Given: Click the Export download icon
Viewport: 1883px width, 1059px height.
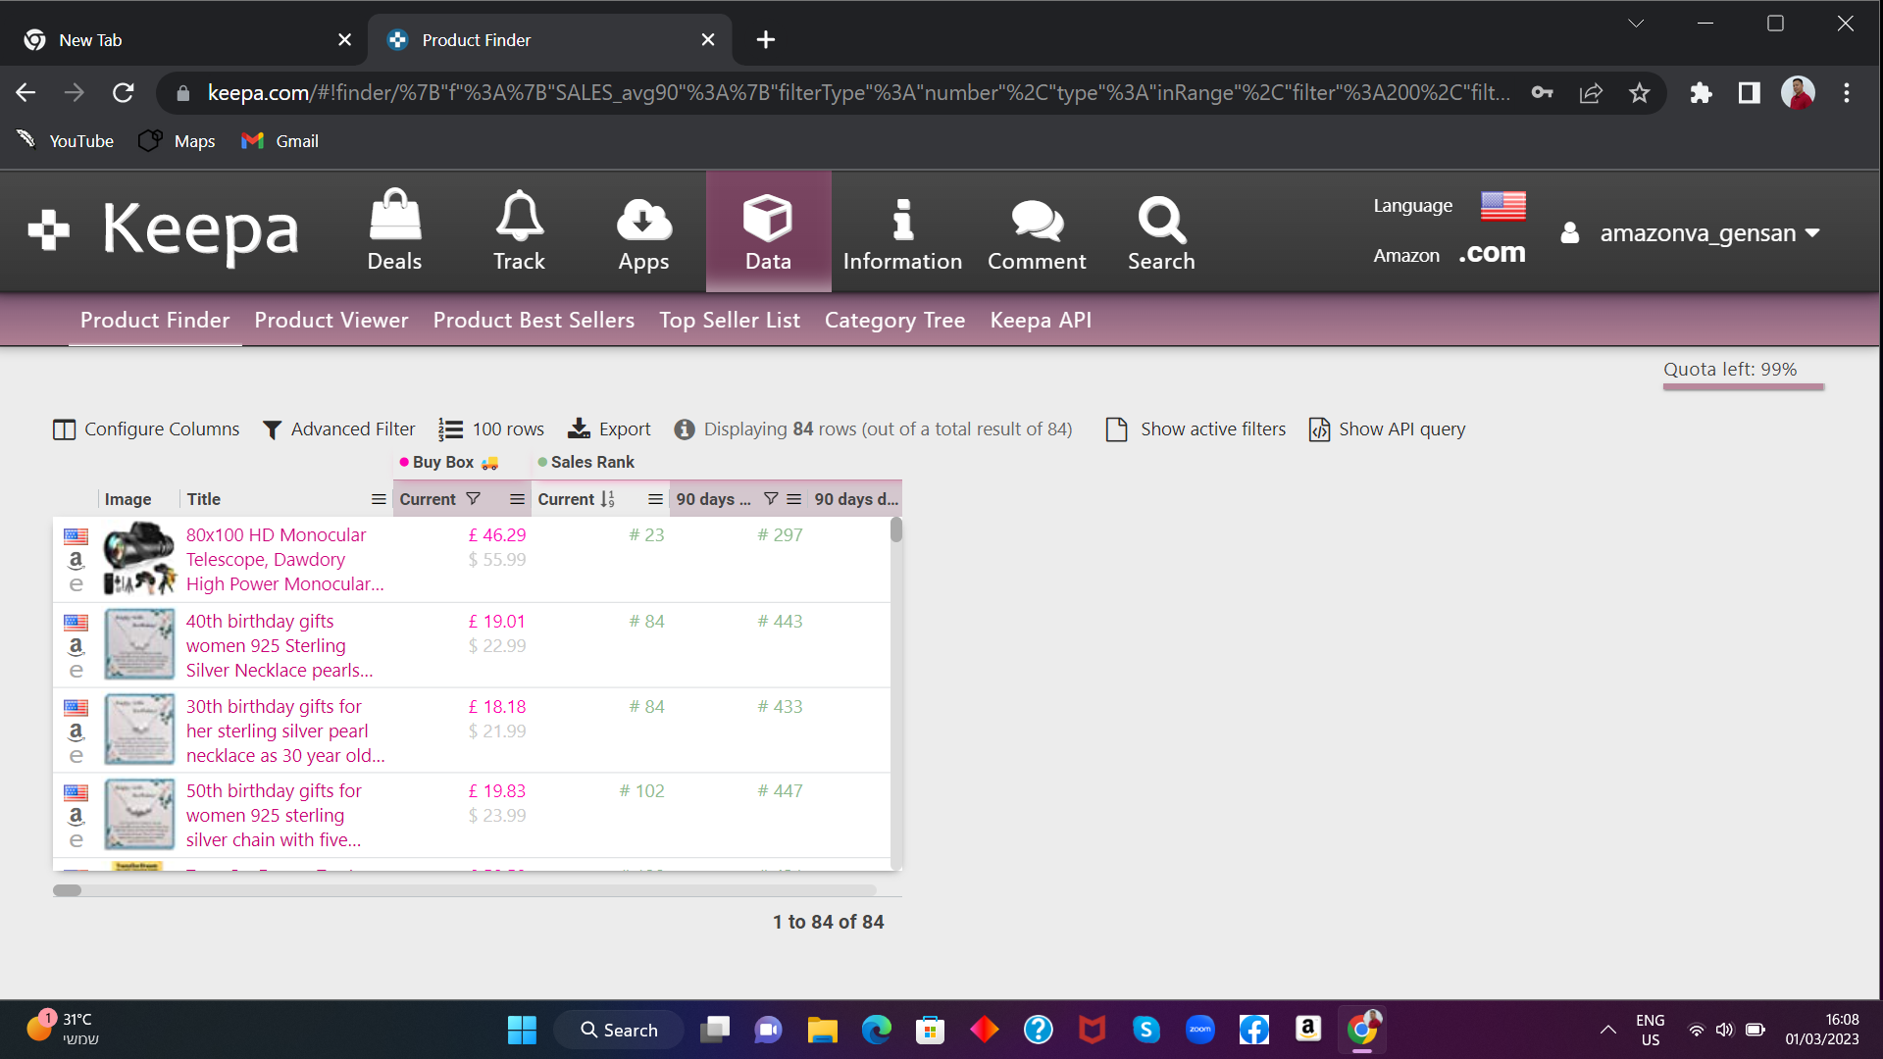Looking at the screenshot, I should [580, 429].
